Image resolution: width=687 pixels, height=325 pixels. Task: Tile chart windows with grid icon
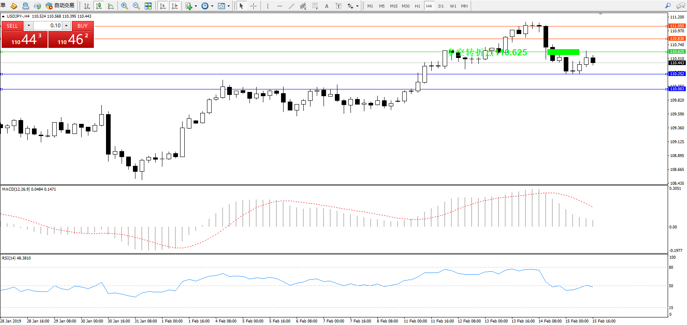148,6
